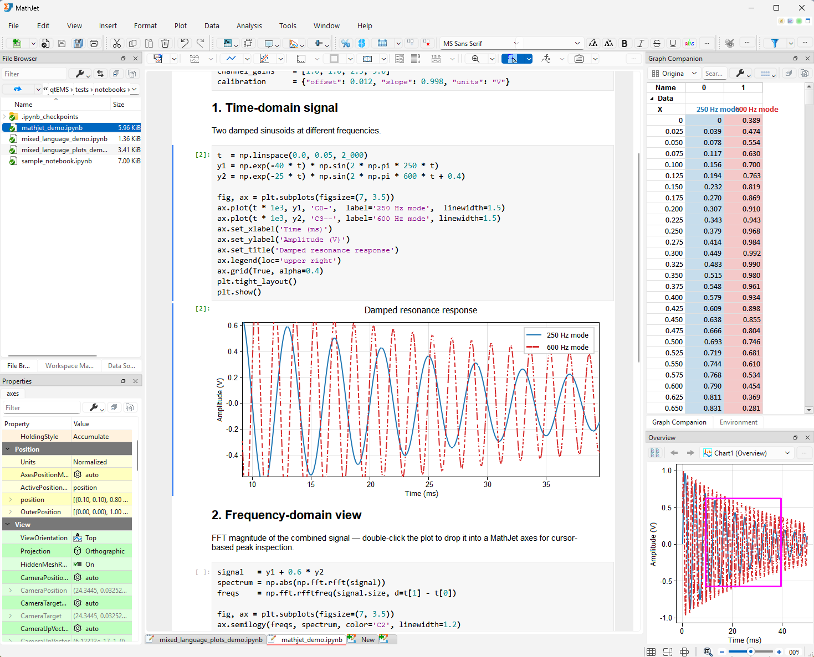Collapse the Data group in Graph Companion

click(x=652, y=99)
